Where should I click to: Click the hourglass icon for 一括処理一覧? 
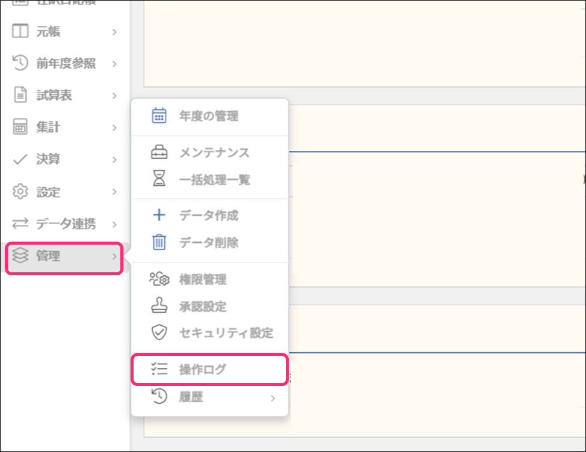pos(159,179)
